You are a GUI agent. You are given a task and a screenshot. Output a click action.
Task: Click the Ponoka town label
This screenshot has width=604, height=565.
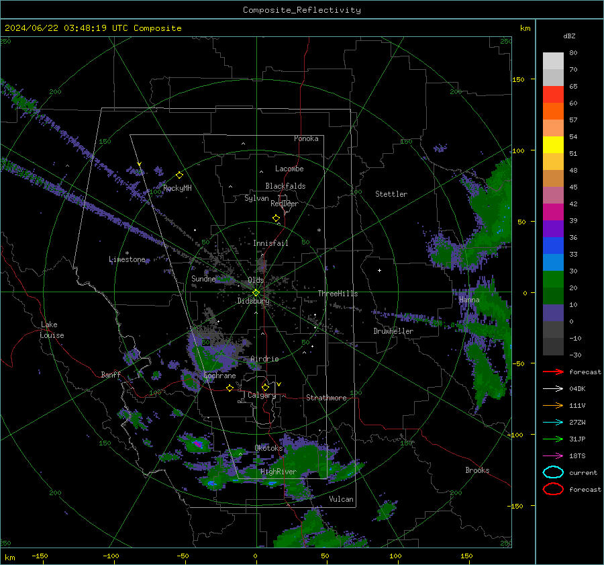tap(306, 138)
